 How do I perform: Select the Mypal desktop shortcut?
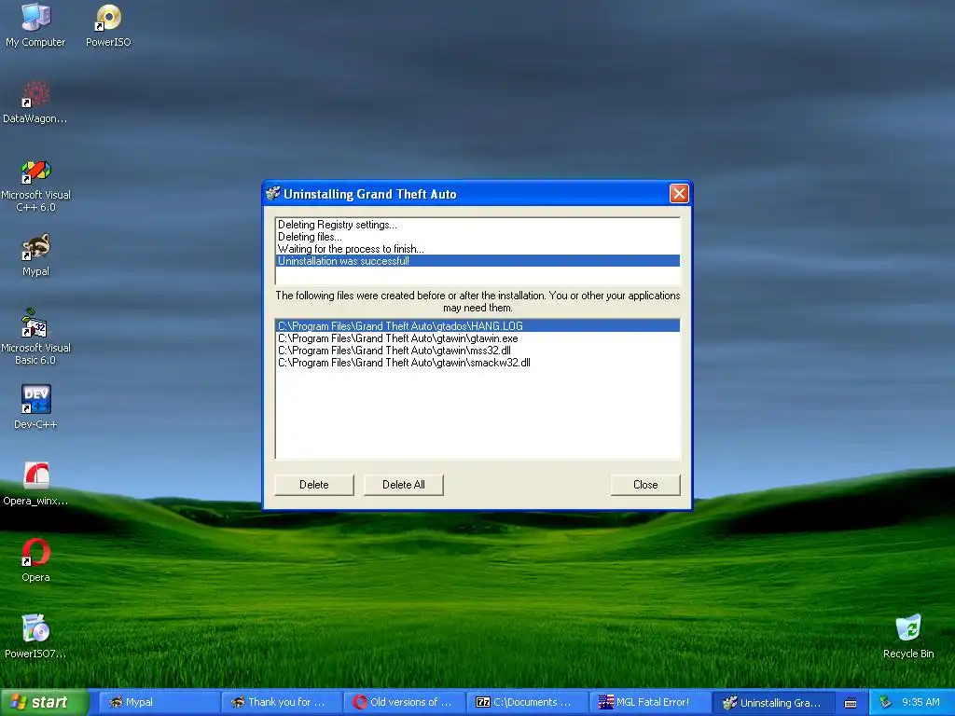(x=35, y=255)
